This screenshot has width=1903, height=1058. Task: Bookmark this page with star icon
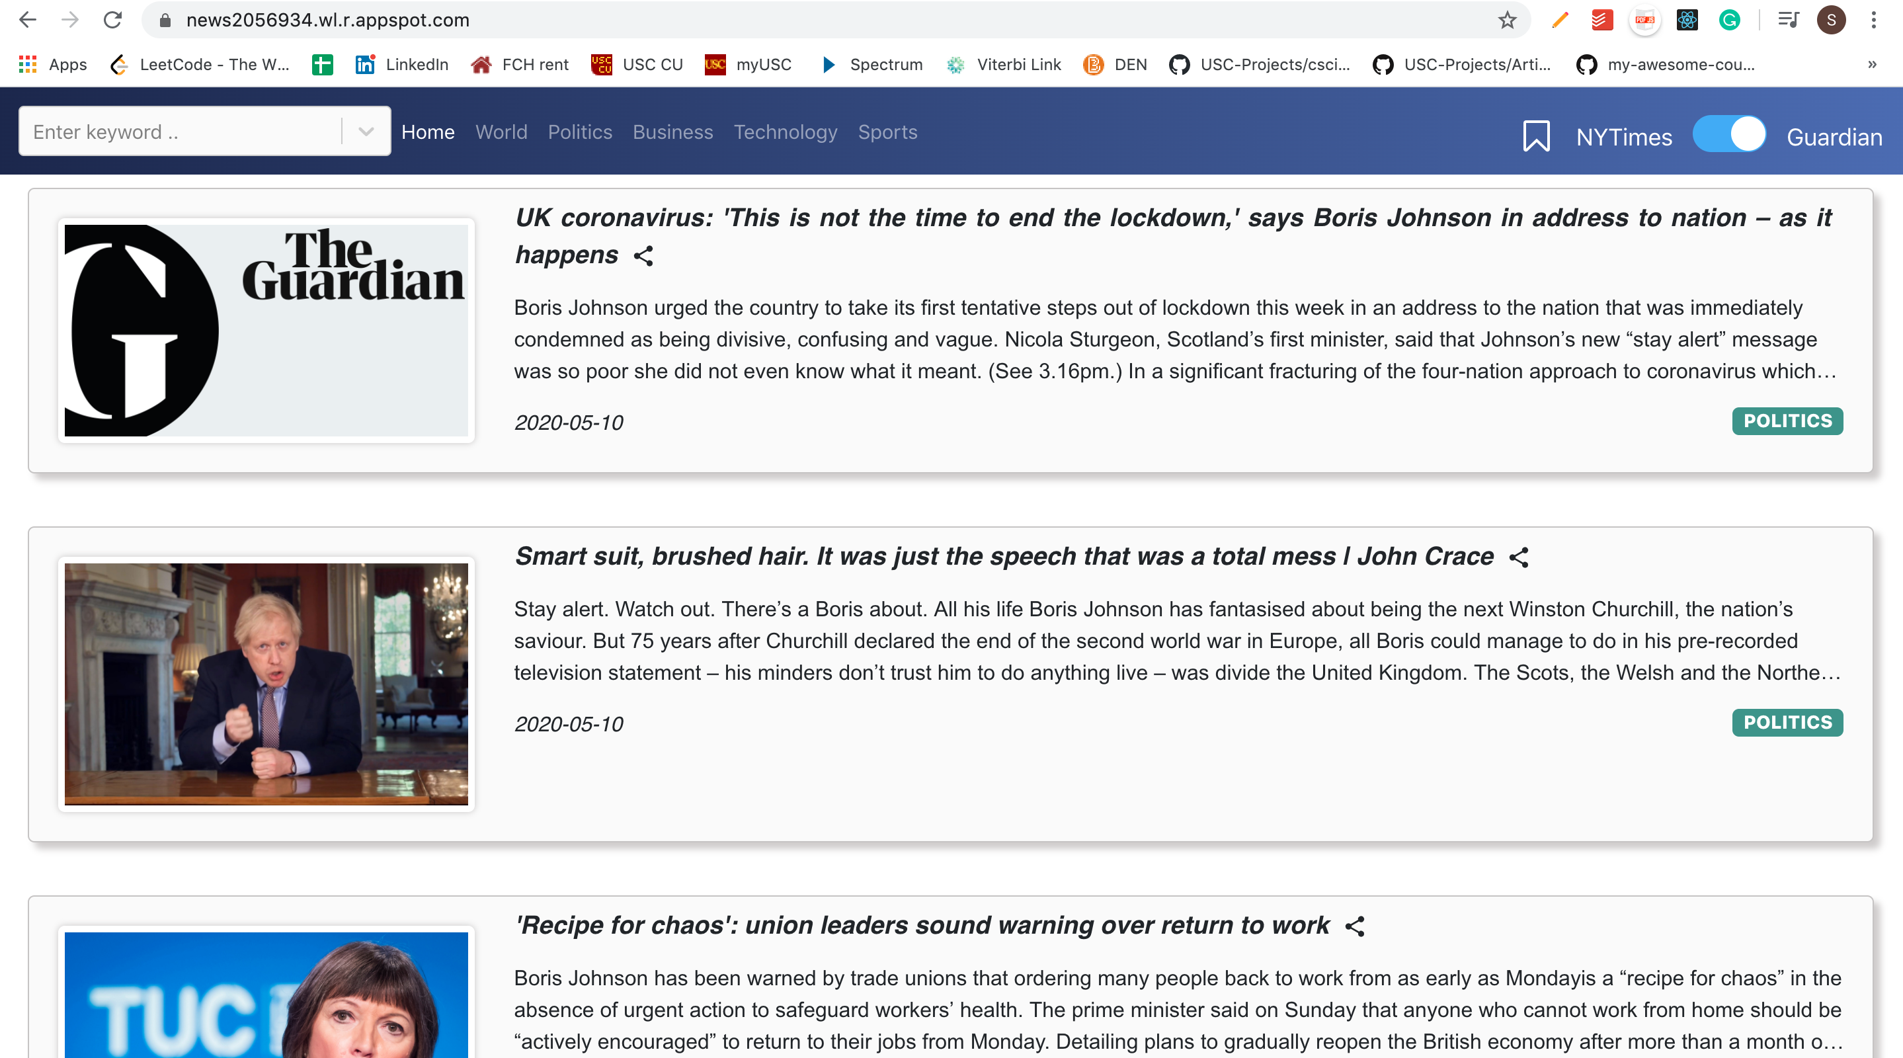pyautogui.click(x=1507, y=20)
